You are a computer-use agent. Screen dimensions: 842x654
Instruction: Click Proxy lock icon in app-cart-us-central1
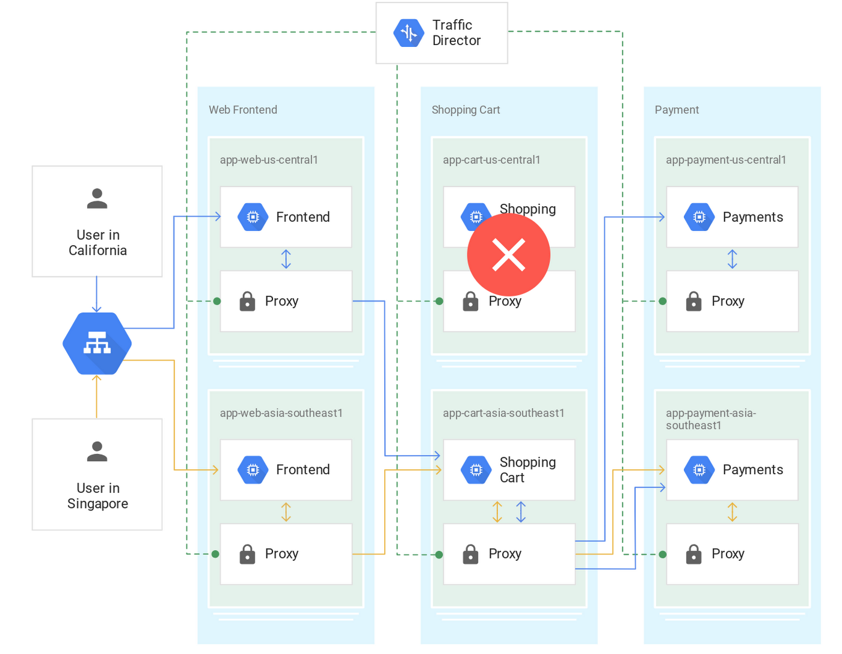[x=470, y=301]
